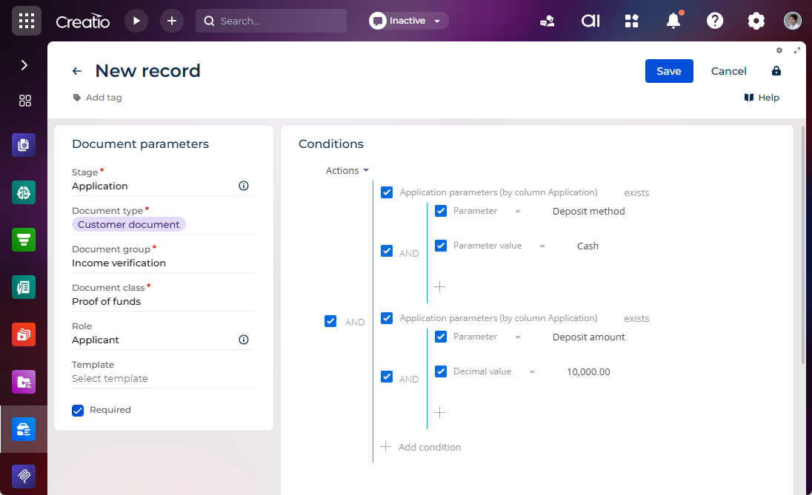Toggle the root AND group checkbox beside Actions line
The height and width of the screenshot is (495, 812).
330,321
